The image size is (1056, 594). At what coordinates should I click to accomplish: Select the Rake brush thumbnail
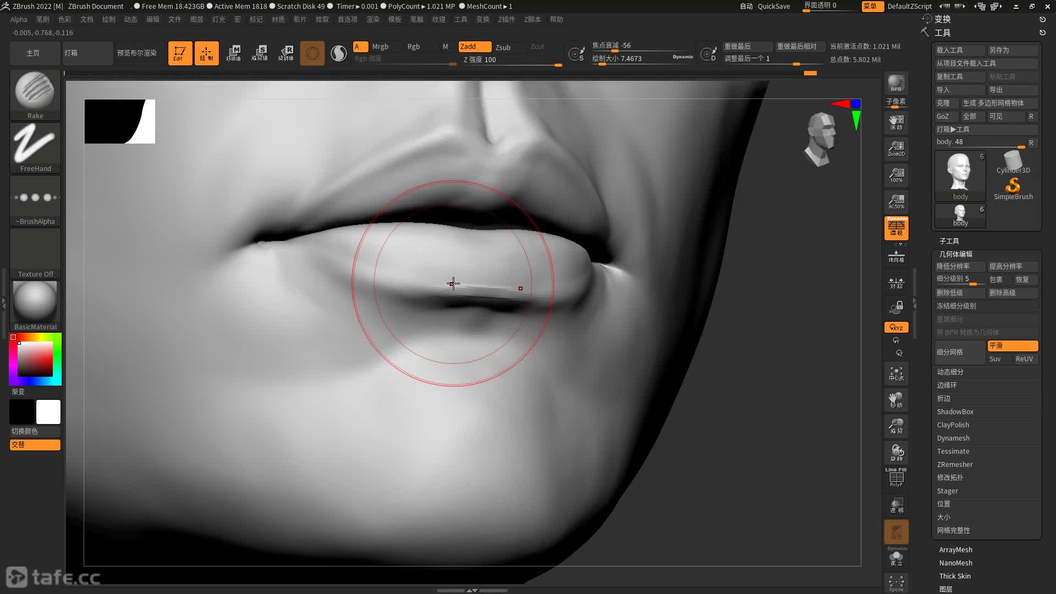(x=35, y=95)
